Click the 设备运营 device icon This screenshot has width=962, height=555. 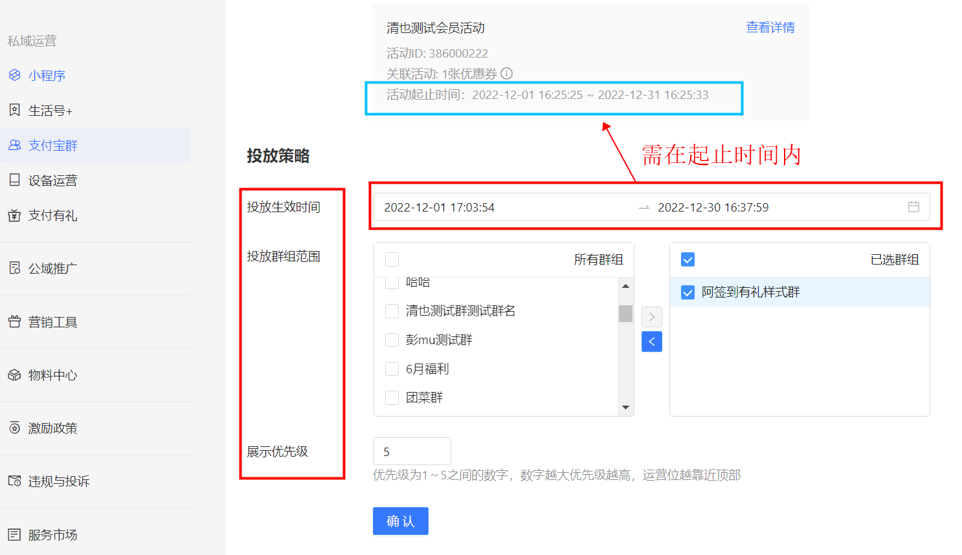[14, 180]
